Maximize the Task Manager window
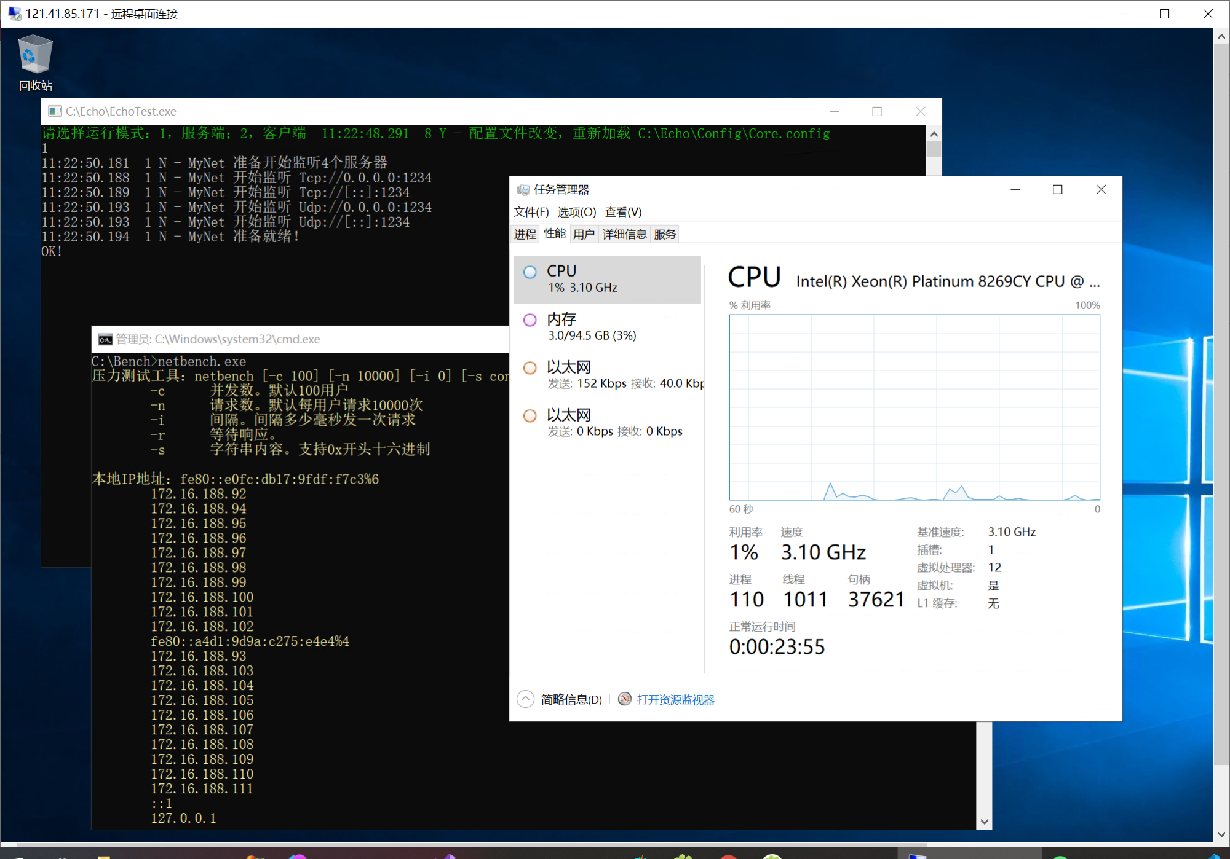 pos(1058,190)
